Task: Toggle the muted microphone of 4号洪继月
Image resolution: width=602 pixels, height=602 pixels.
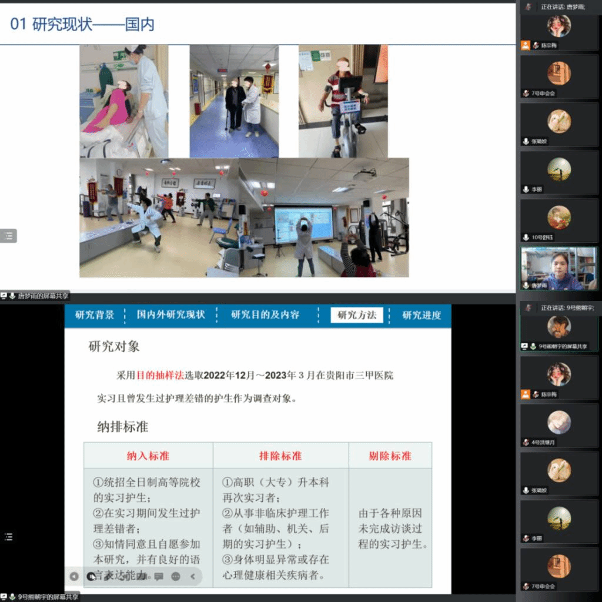Action: pyautogui.click(x=526, y=442)
